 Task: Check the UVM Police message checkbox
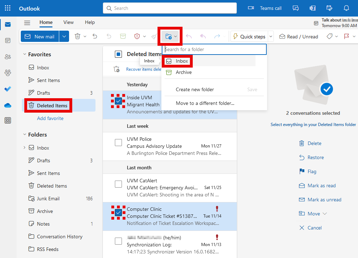pyautogui.click(x=118, y=143)
